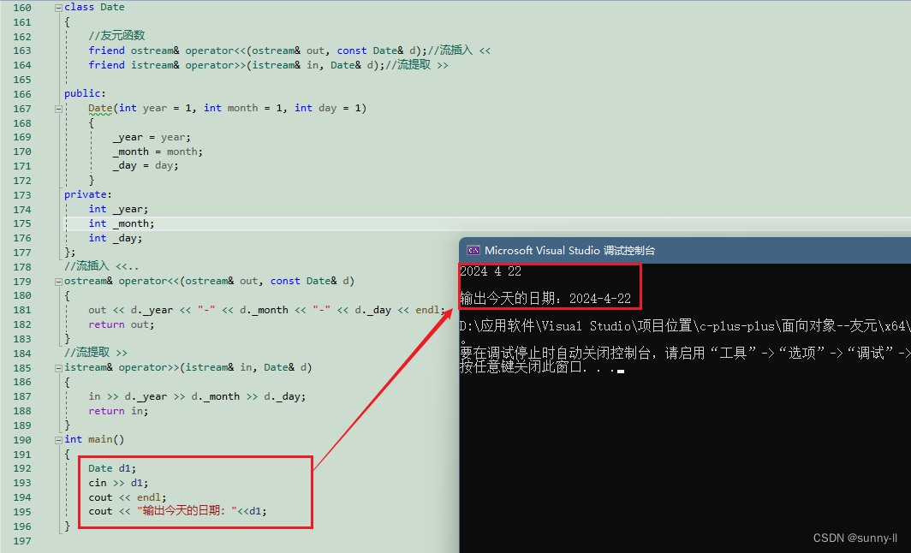
Task: Click the Microsoft Visual Studio debug console title
Action: point(569,250)
